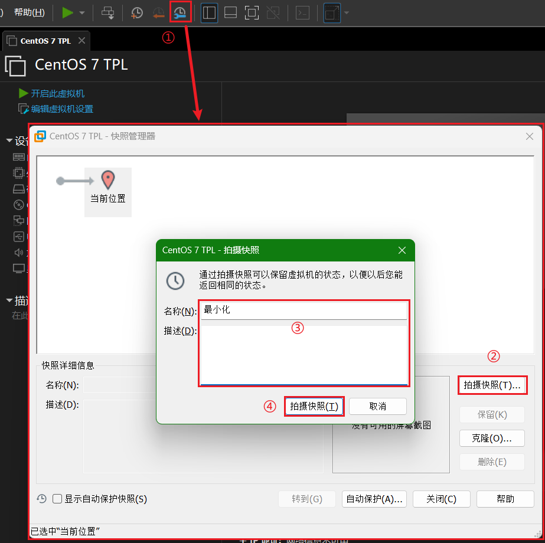Open the snapshot manager toolbar icon
This screenshot has height=543, width=545.
[x=180, y=13]
